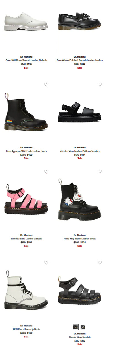Click heart icon above Voss Platform Sandals

(x=100, y=84)
